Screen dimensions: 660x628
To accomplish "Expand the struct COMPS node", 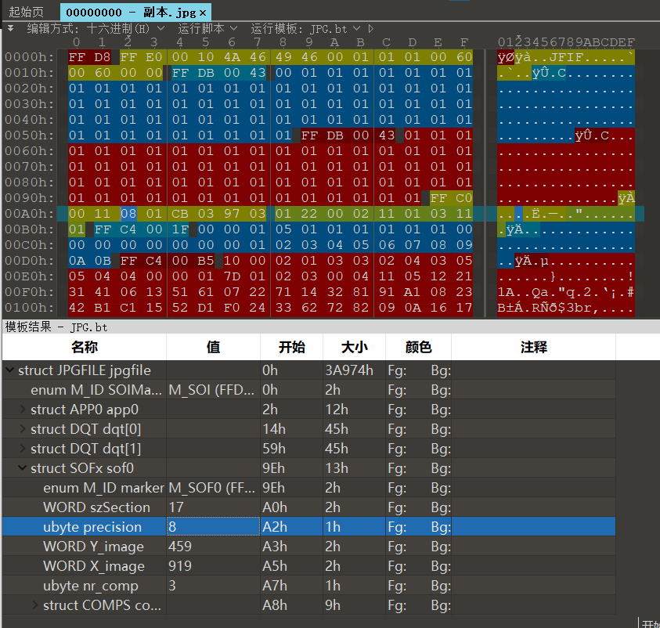I will point(34,605).
